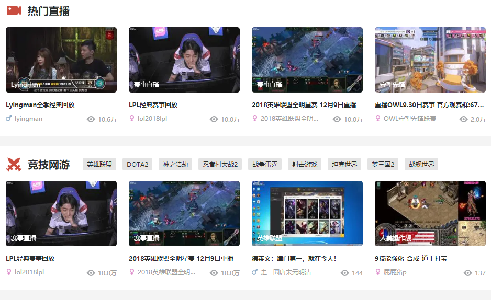Open the lyingman streamer name link
The width and height of the screenshot is (491, 300).
point(28,119)
